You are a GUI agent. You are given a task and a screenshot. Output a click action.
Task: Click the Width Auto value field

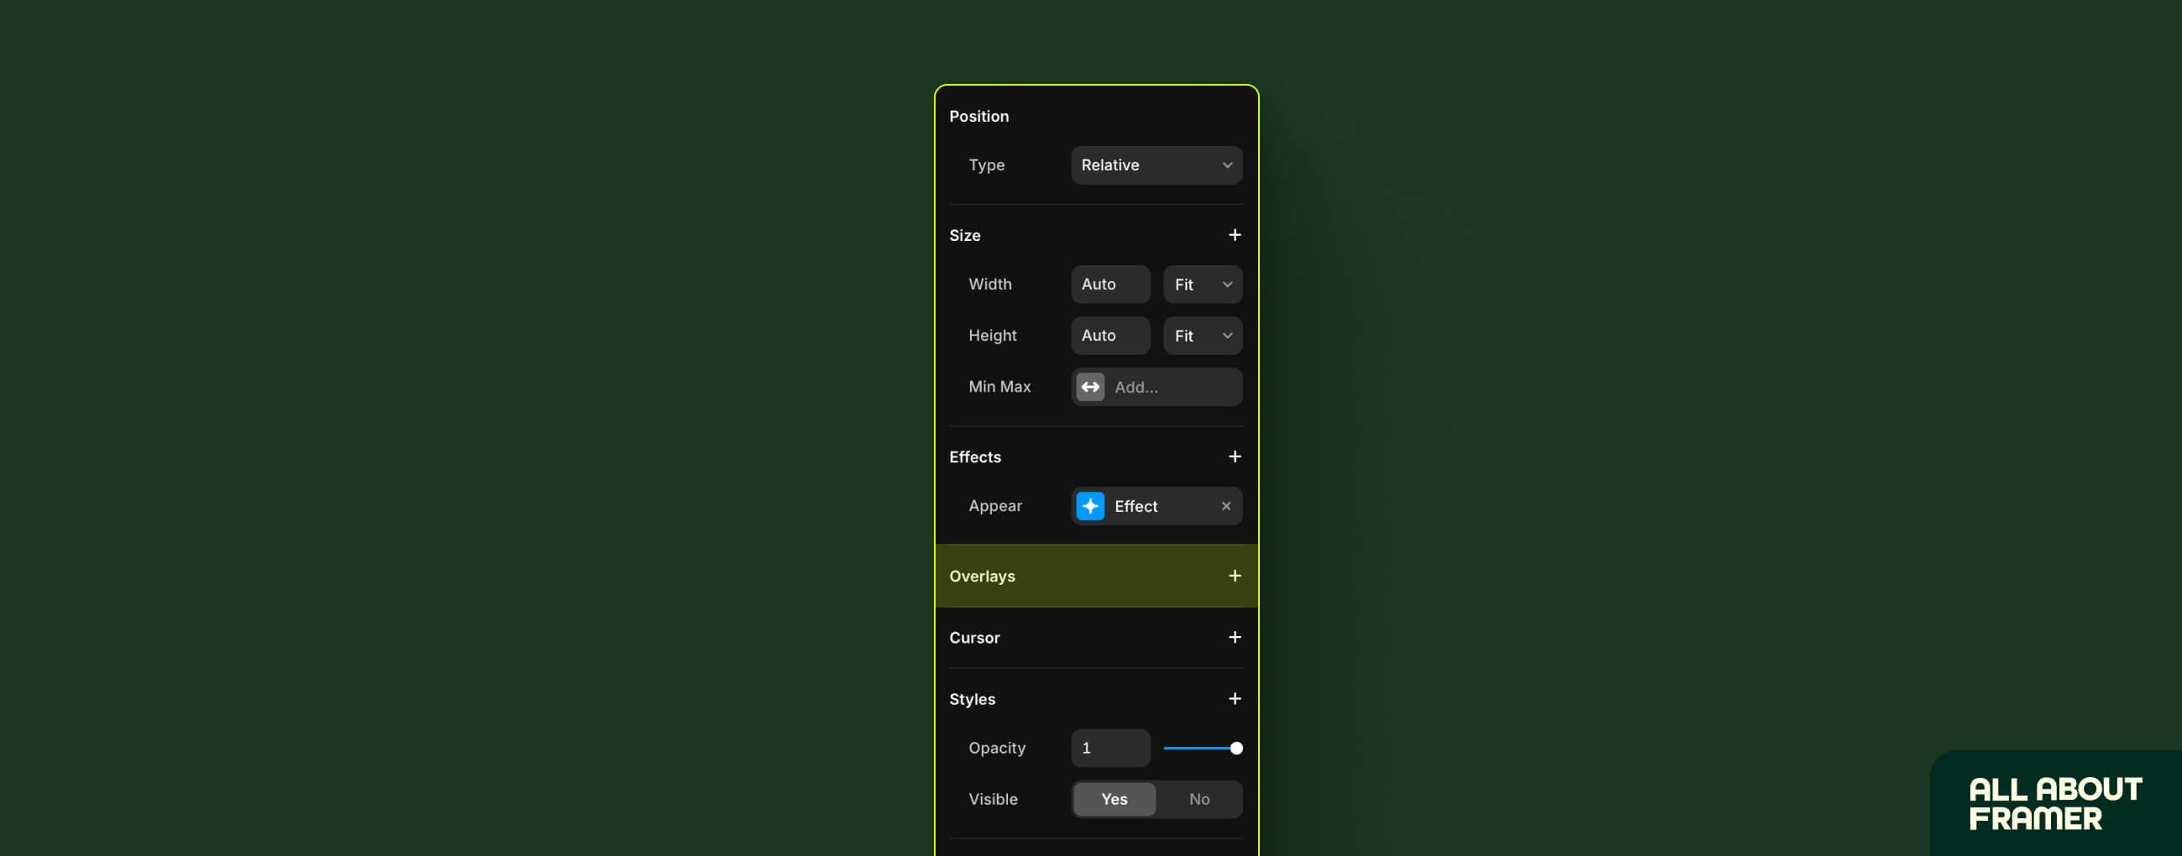pyautogui.click(x=1110, y=284)
